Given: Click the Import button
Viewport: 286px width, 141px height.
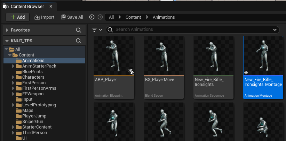Looking at the screenshot, I should pos(44,17).
